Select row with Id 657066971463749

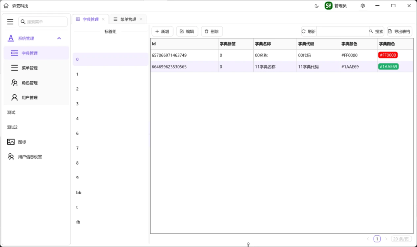click(x=282, y=55)
